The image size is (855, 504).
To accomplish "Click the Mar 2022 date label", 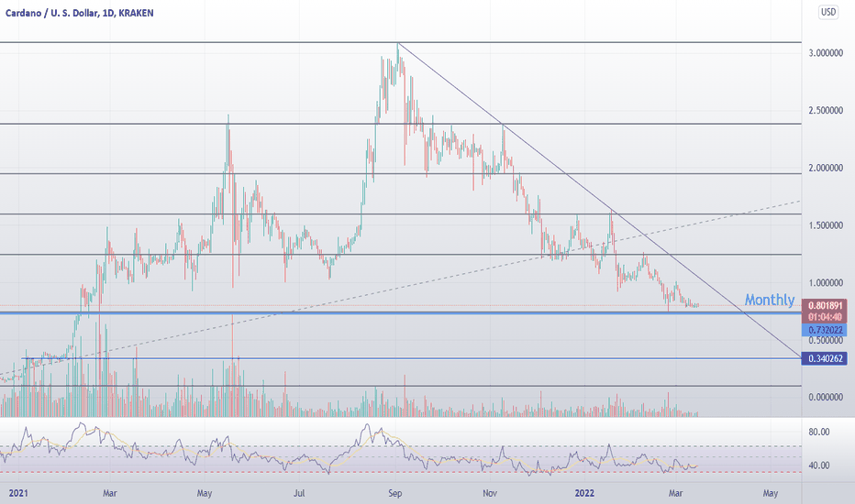I will coord(675,493).
